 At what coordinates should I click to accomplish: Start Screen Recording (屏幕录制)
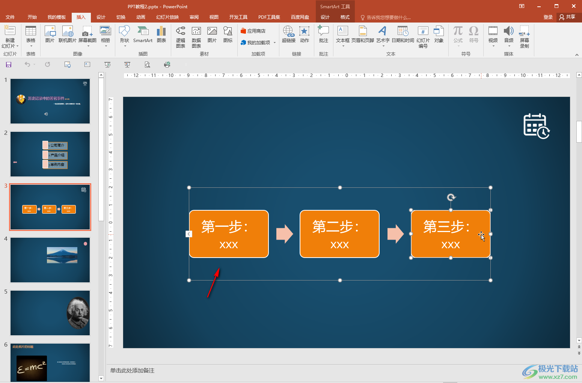[525, 37]
